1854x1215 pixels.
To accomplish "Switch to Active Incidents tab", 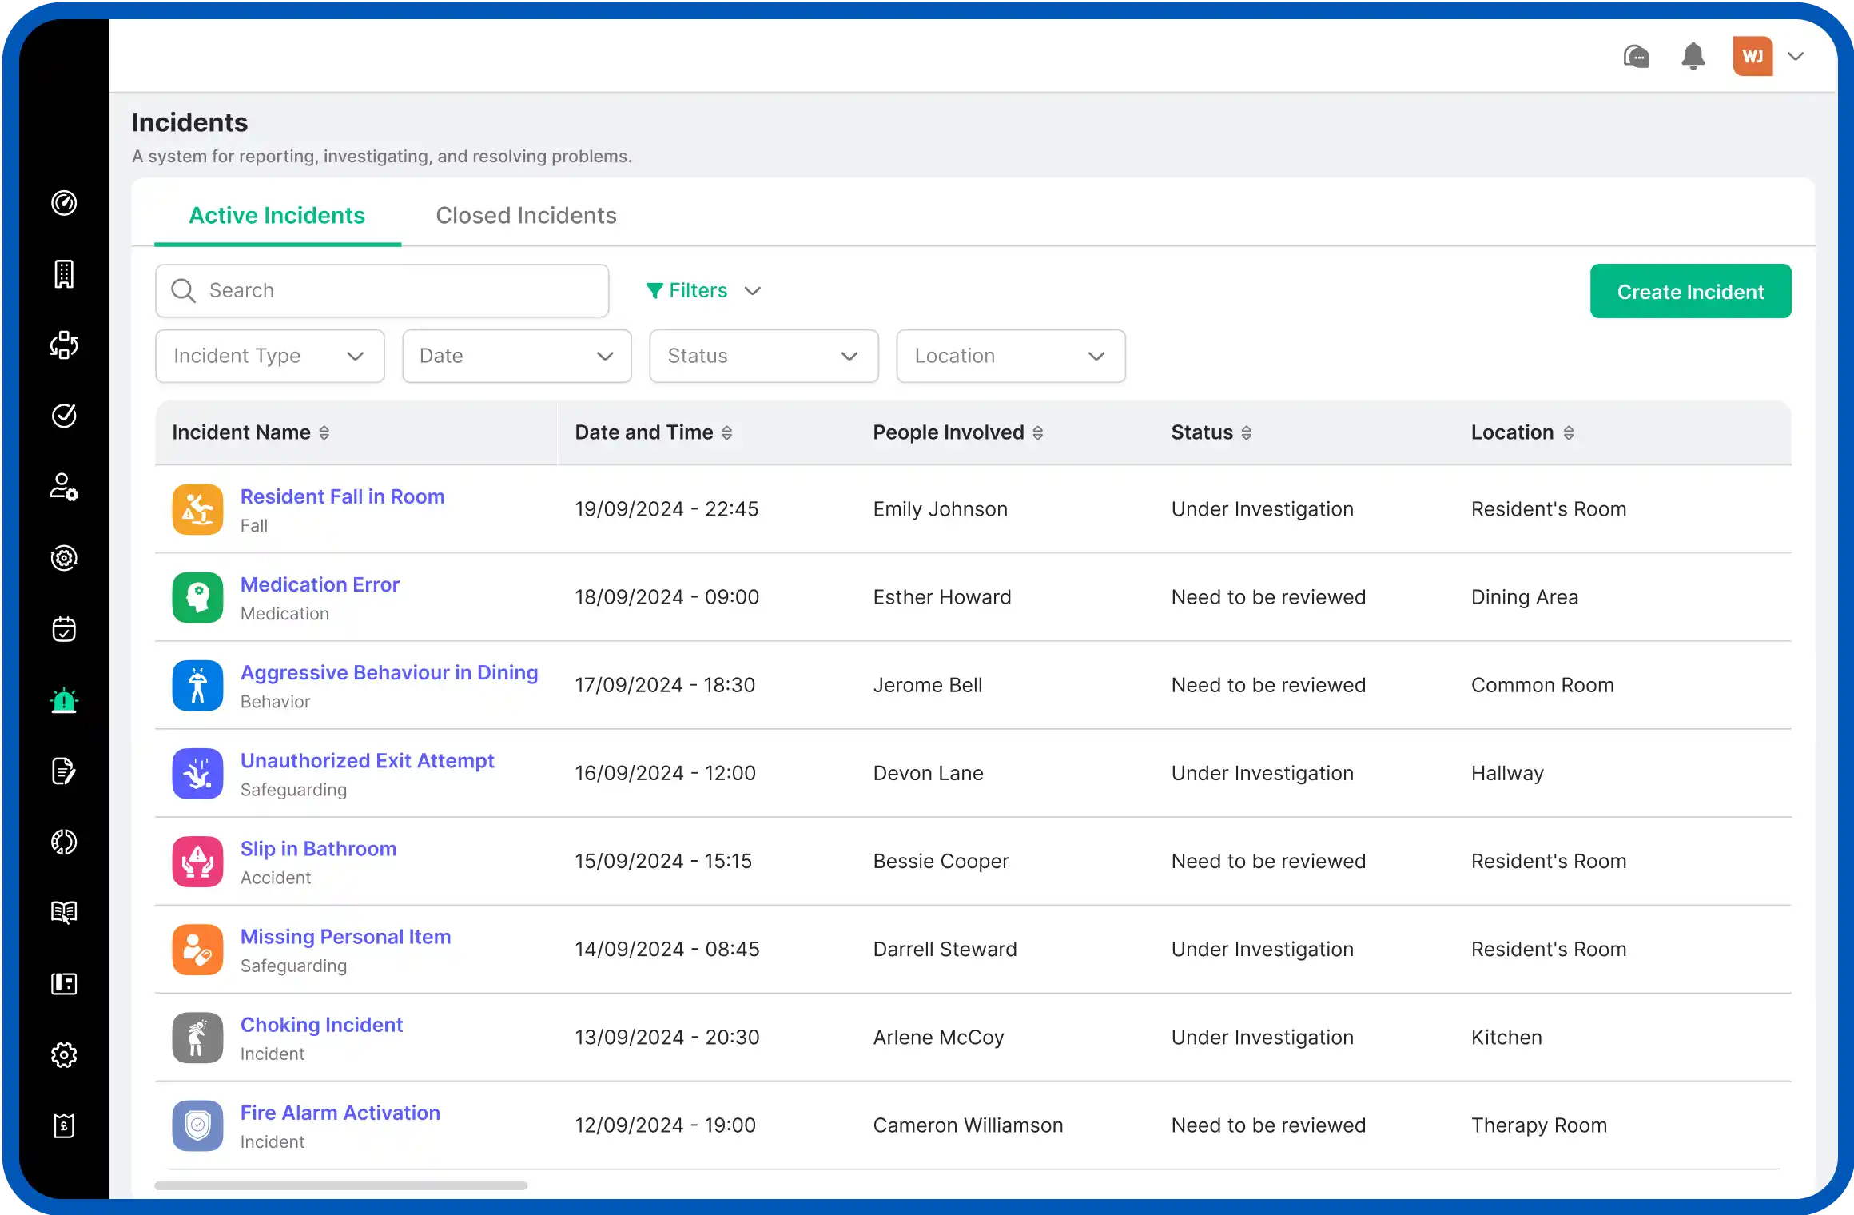I will [277, 215].
